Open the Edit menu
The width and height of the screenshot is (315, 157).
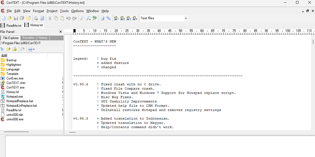click(17, 11)
